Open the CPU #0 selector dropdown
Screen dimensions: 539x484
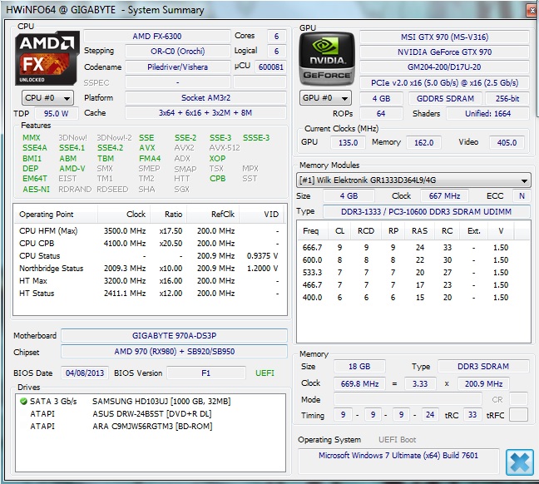tap(47, 98)
